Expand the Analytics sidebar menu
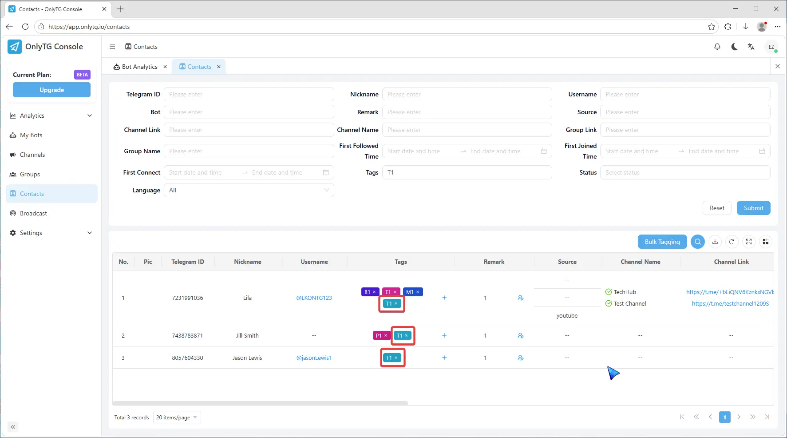Viewport: 787px width, 438px height. 51,115
